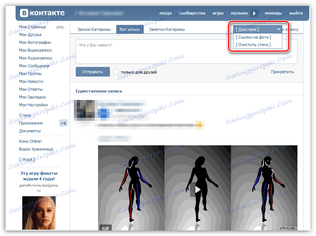
Task: Switch to Заметки Катерины tab
Action: [167, 29]
